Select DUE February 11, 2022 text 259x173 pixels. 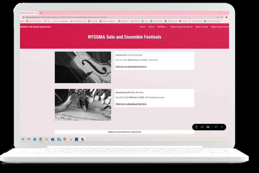(137, 60)
